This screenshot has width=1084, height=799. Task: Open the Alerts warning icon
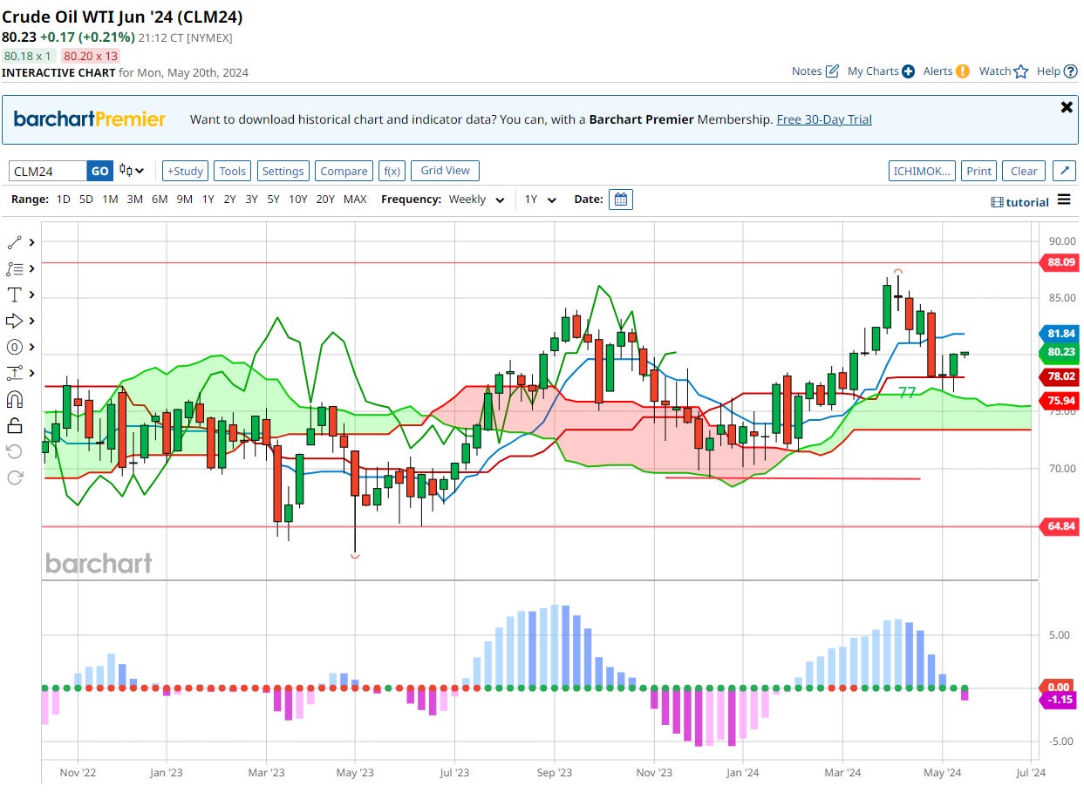point(963,71)
